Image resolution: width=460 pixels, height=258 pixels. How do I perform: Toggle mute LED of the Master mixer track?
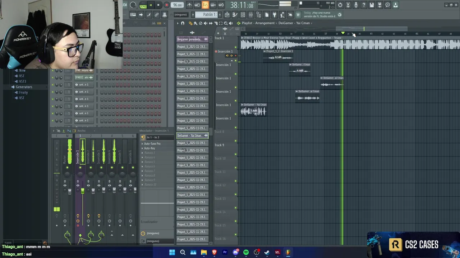[x=67, y=167]
